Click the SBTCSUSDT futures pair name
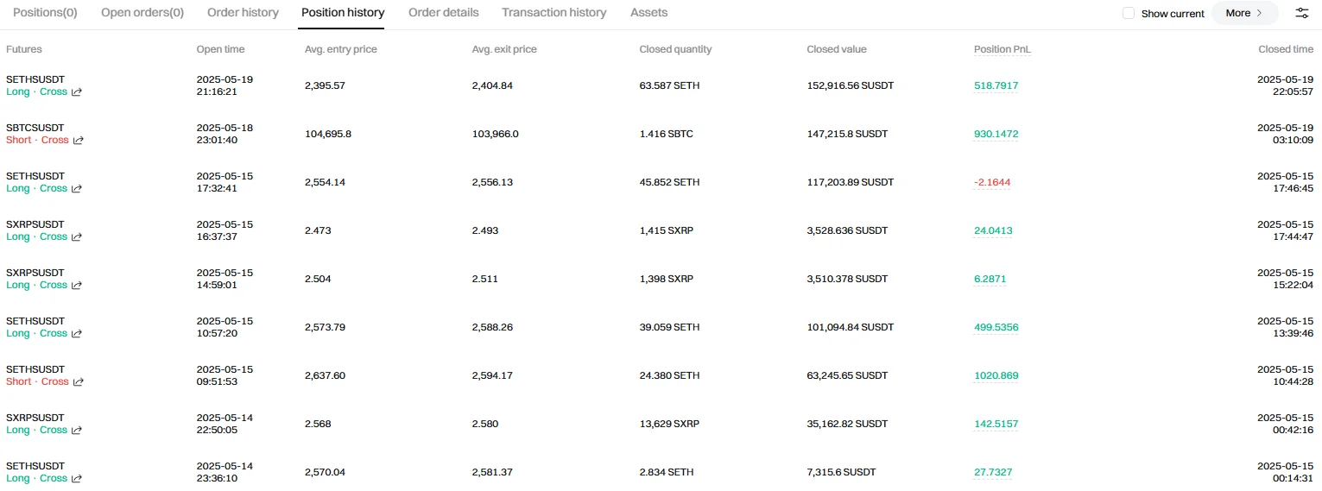This screenshot has height=491, width=1322. tap(35, 128)
